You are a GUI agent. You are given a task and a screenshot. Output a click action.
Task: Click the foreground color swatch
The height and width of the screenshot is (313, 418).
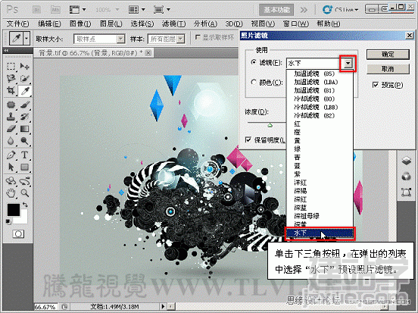14,210
